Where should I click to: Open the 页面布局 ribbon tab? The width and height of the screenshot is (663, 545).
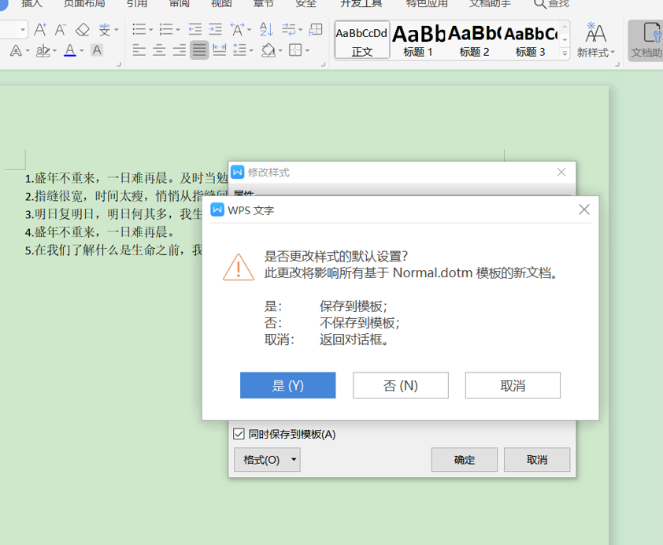click(x=84, y=4)
